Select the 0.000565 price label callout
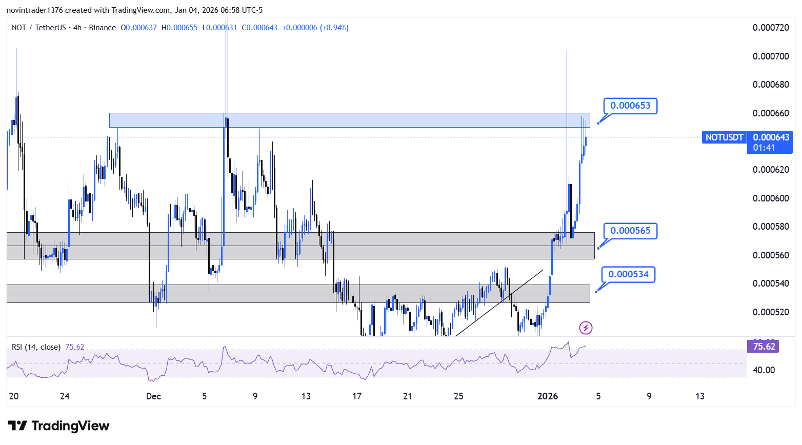802x445 pixels. [x=630, y=231]
